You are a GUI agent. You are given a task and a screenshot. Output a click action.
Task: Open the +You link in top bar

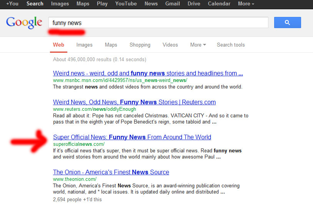click(x=12, y=3)
